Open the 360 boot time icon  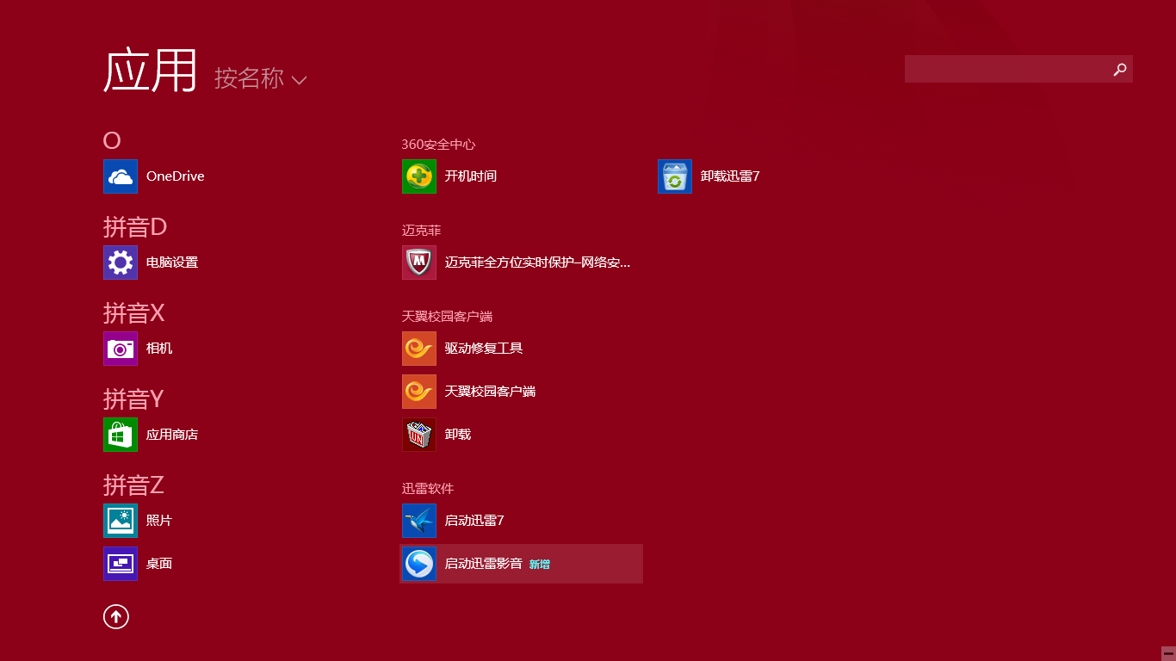pyautogui.click(x=419, y=176)
